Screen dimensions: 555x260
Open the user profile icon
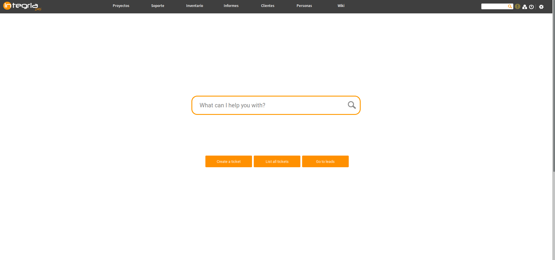(x=524, y=7)
